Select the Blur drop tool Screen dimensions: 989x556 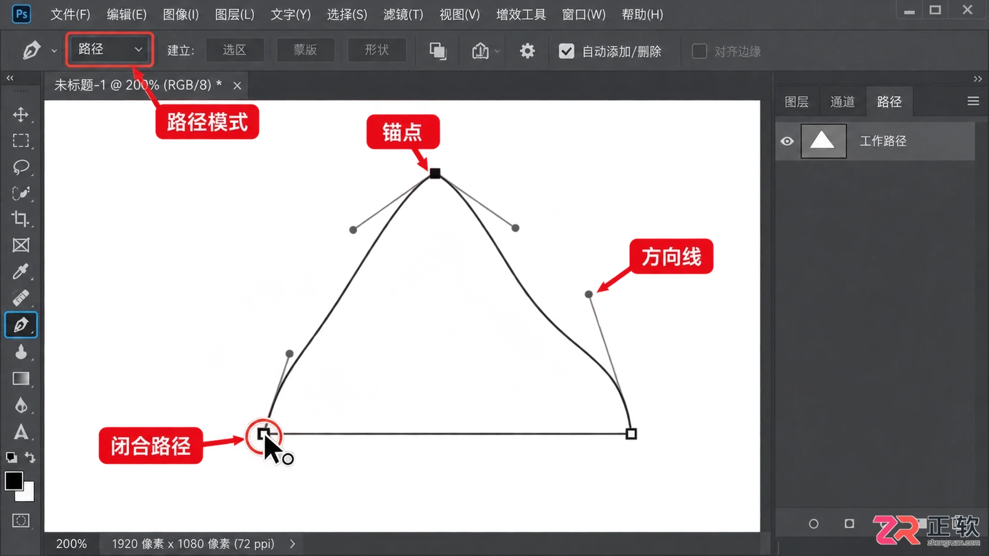click(x=21, y=405)
